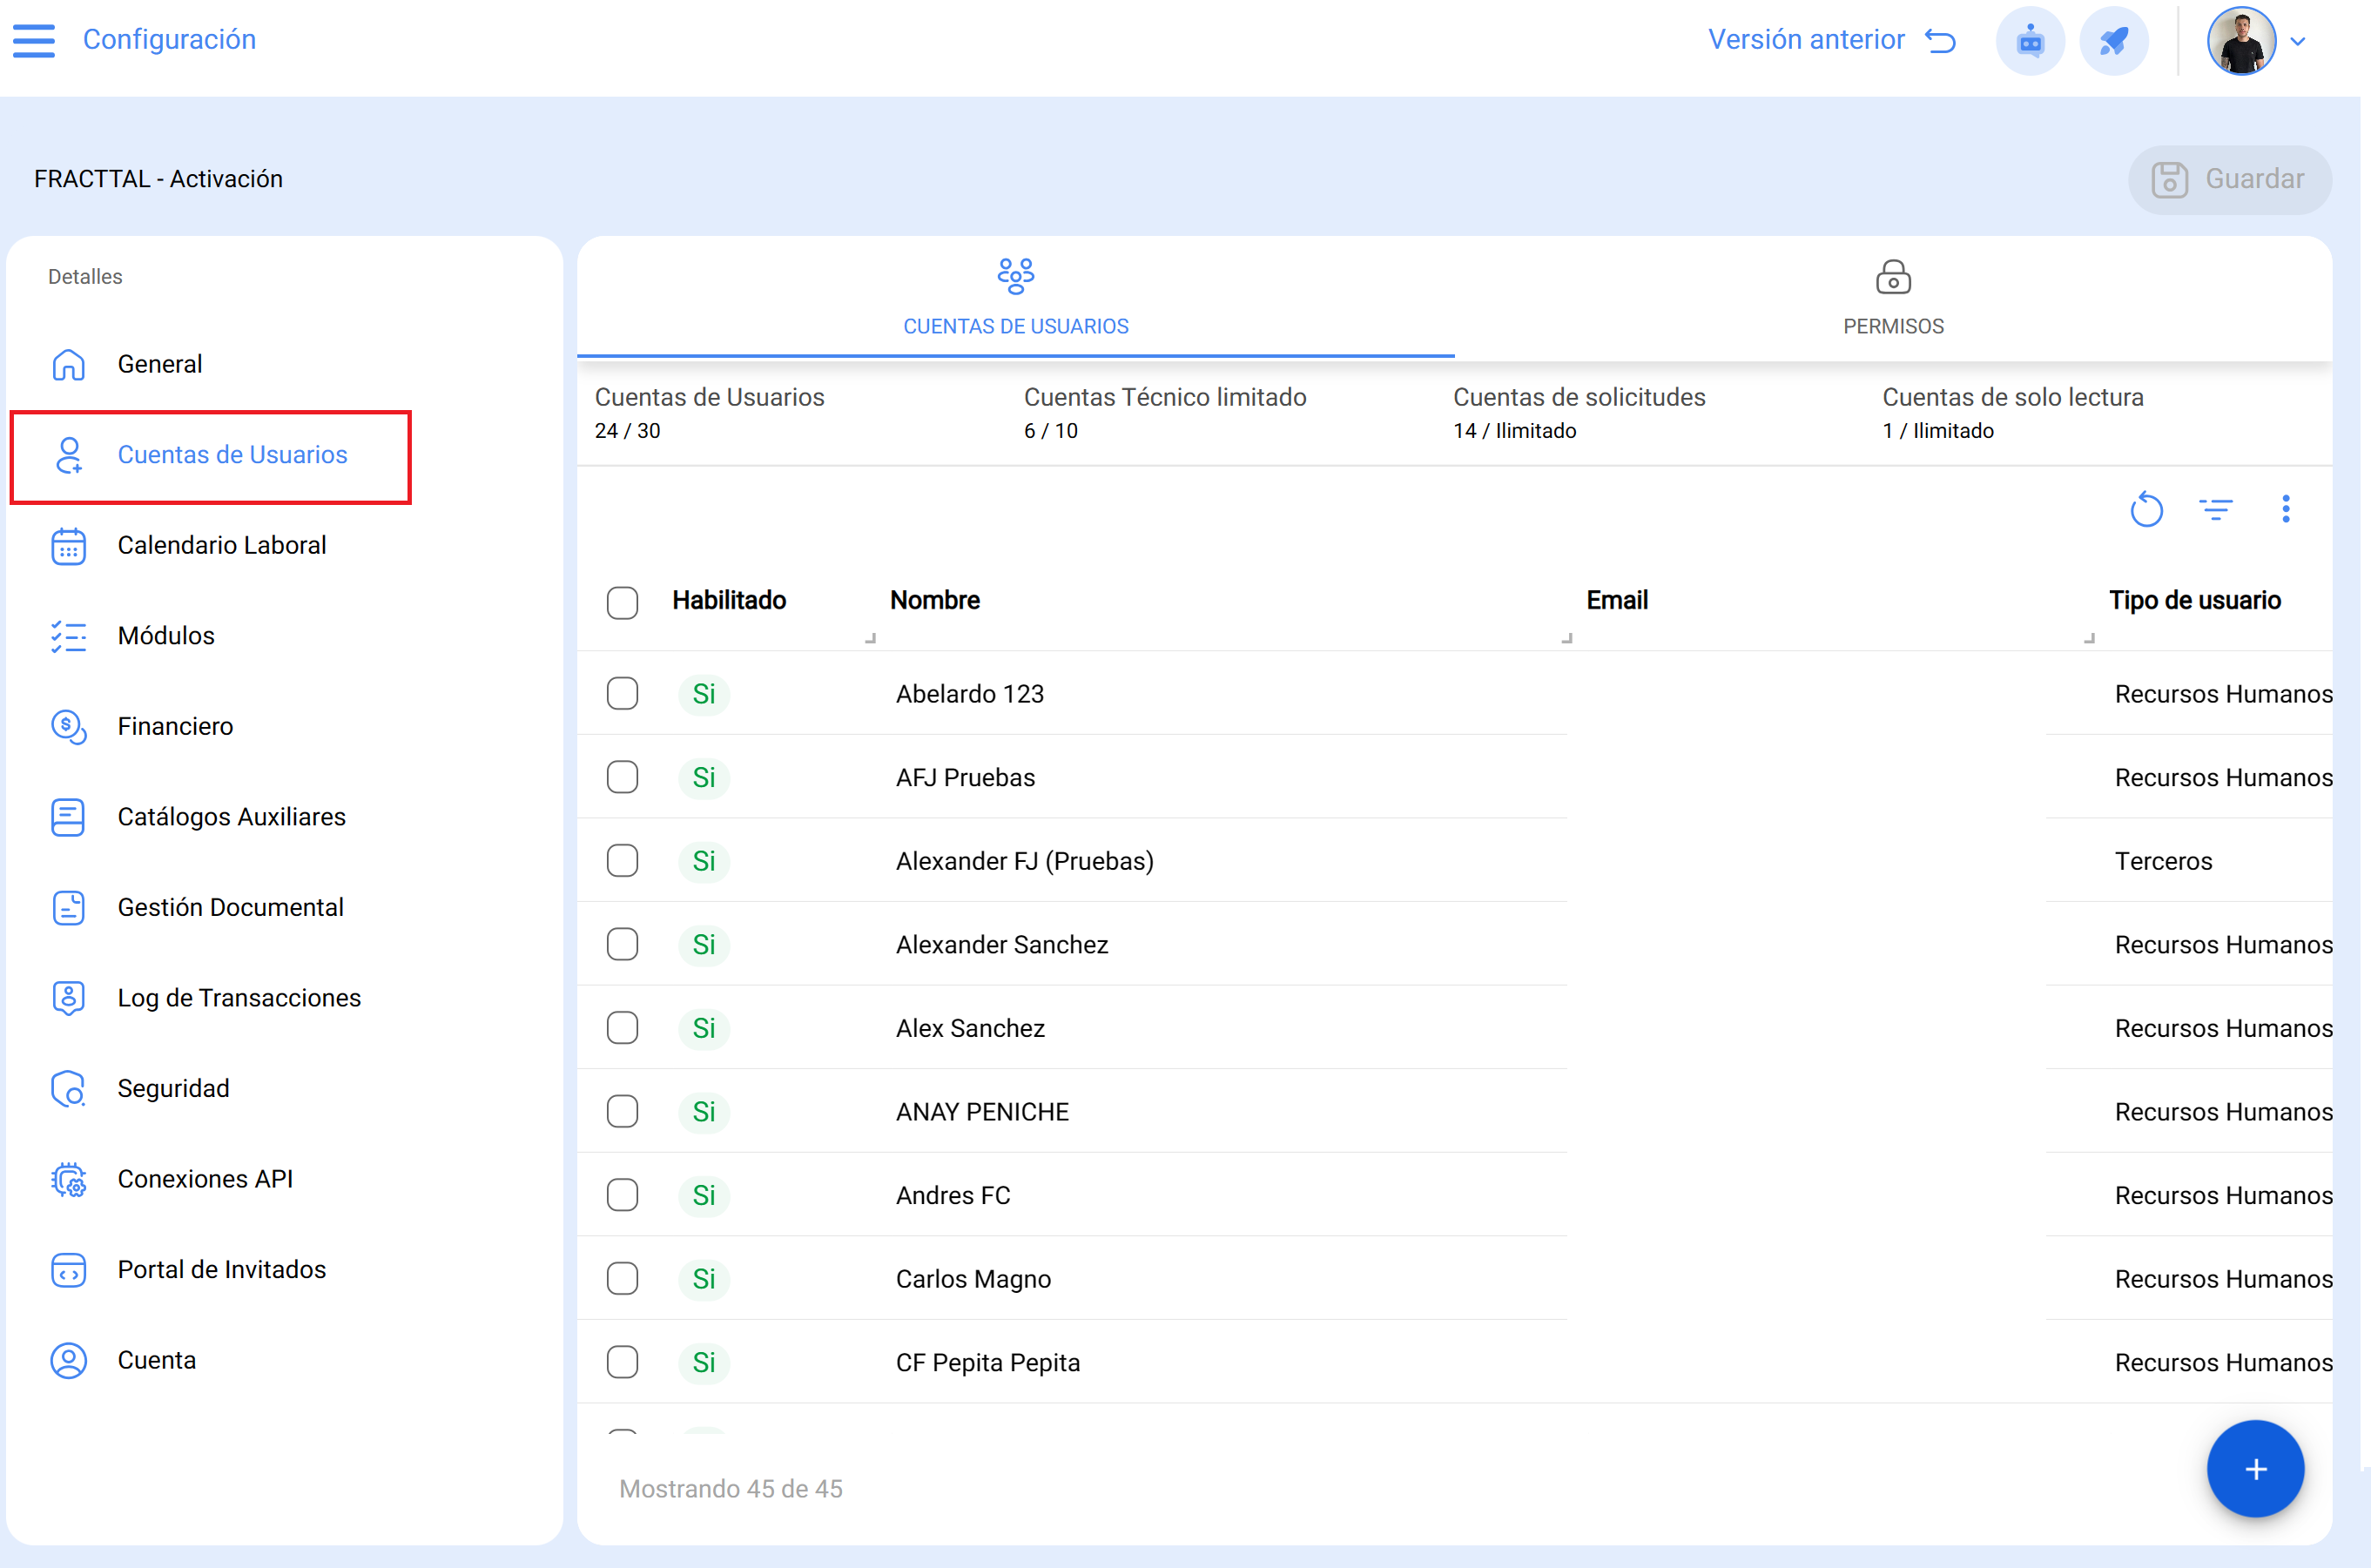Open the hamburger main menu
2371x1568 pixels.
33,40
